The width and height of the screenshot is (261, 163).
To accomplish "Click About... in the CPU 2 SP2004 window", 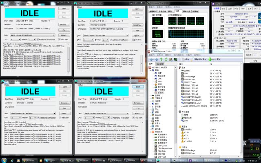I will 65,113.
